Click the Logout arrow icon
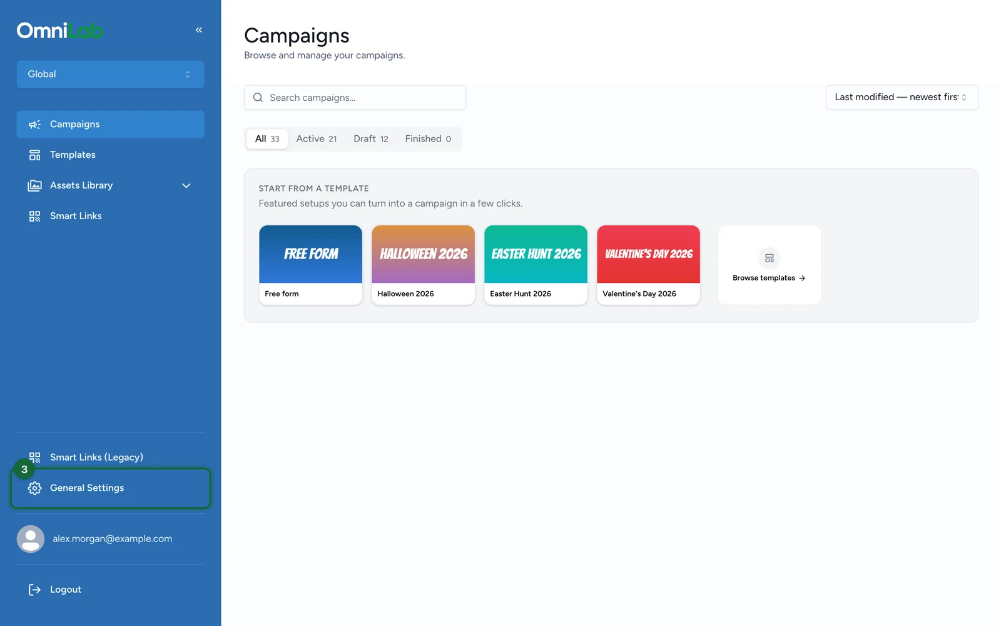 pos(35,590)
